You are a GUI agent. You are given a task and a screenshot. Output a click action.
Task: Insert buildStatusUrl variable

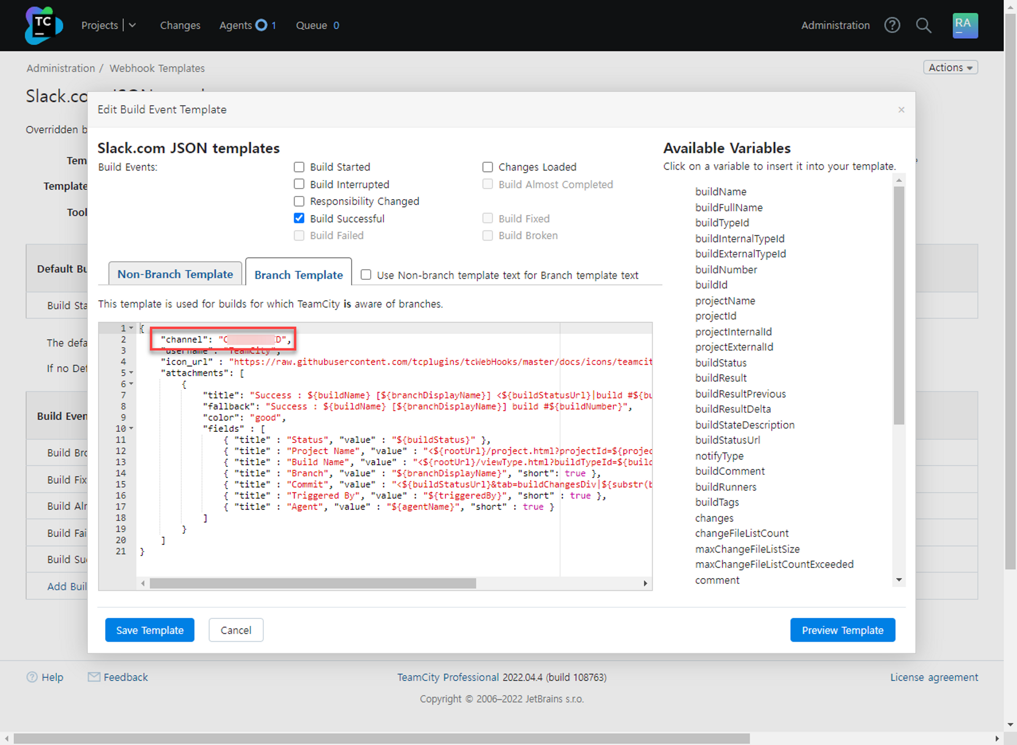pyautogui.click(x=727, y=440)
